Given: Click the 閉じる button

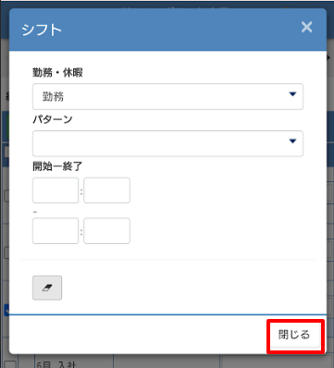Looking at the screenshot, I should coord(294,335).
